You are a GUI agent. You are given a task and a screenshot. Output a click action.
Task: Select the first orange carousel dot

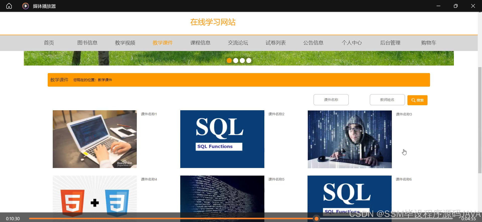coord(229,61)
